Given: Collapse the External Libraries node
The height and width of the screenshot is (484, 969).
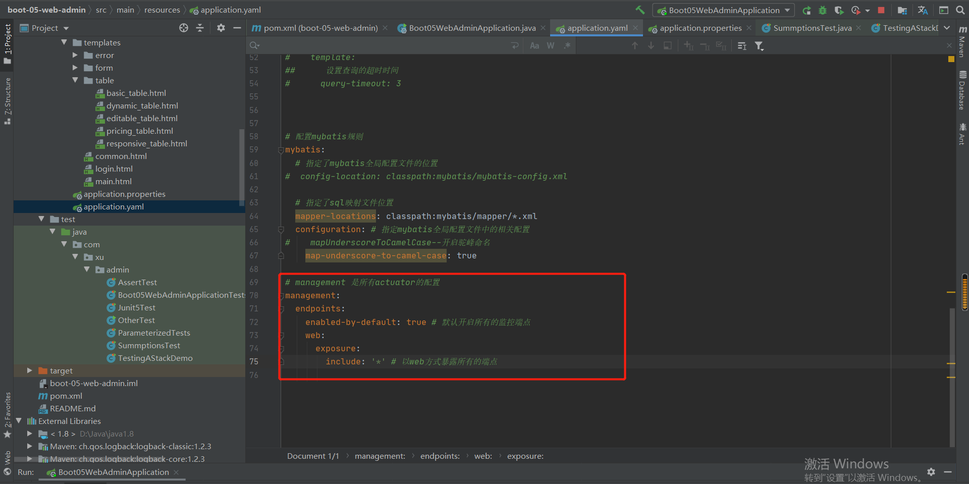Looking at the screenshot, I should click(19, 421).
